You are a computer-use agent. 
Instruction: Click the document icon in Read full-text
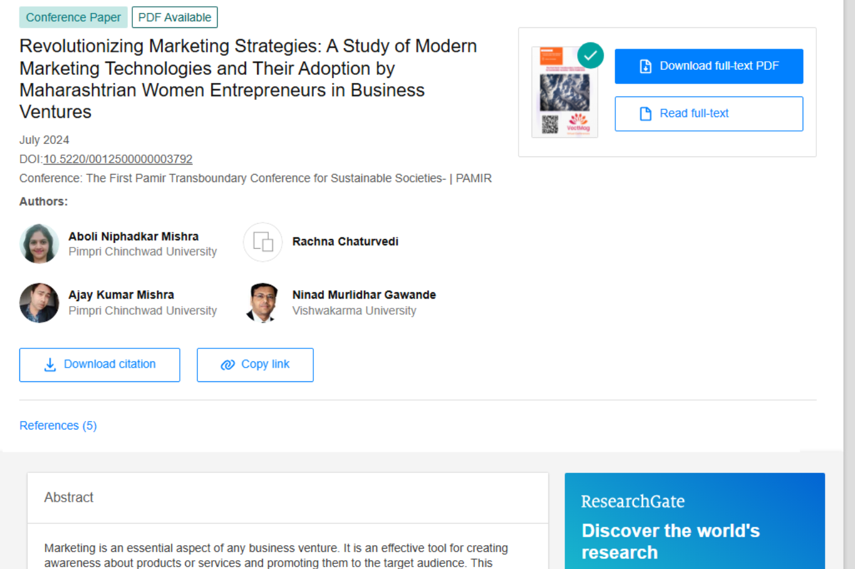[x=647, y=113]
